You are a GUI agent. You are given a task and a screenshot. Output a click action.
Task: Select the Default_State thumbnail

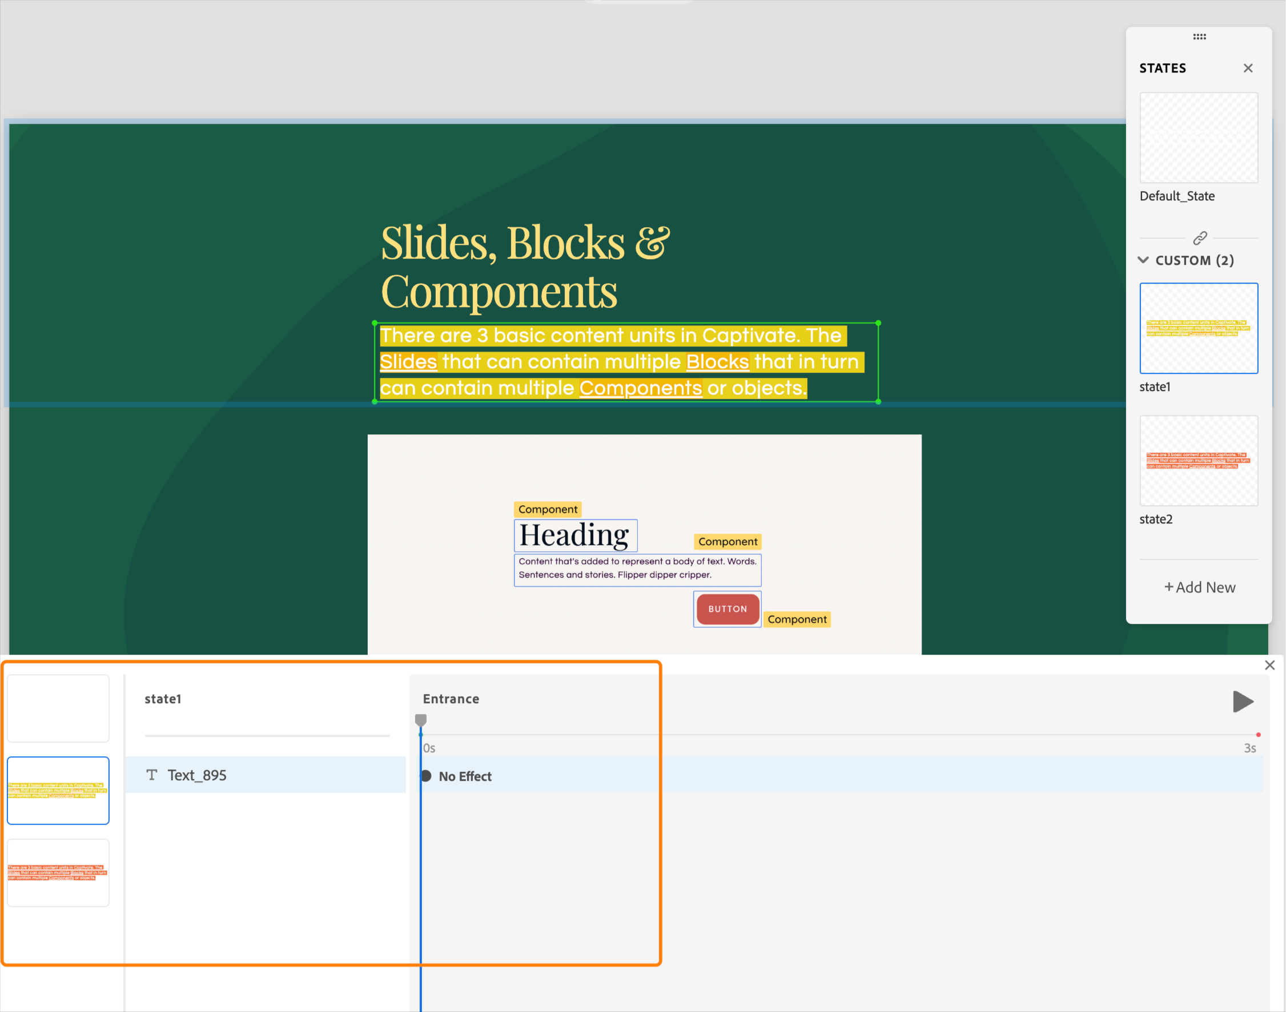point(1198,138)
